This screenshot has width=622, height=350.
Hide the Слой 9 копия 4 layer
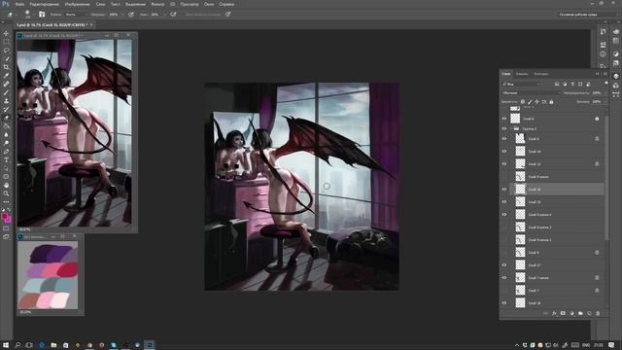coord(504,215)
